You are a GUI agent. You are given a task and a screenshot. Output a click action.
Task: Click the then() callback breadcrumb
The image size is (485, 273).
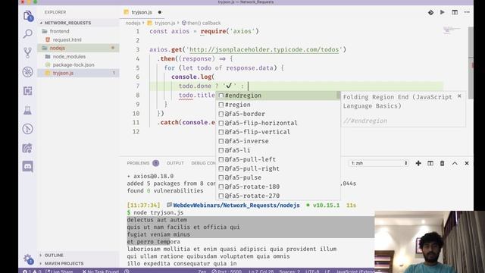(x=201, y=23)
